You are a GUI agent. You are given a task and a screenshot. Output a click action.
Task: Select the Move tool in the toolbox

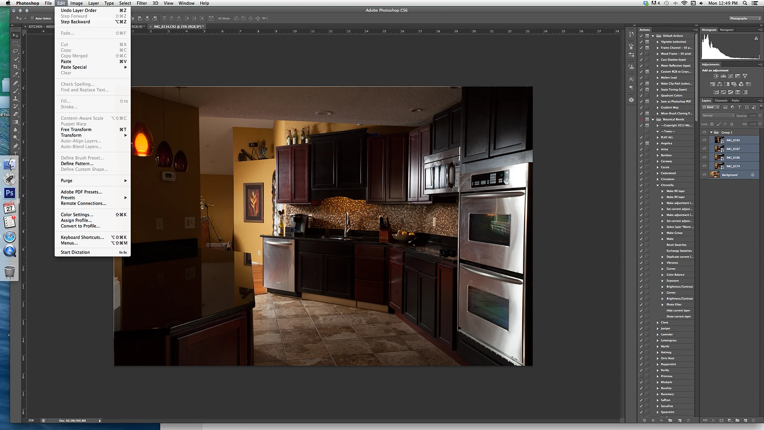[x=16, y=35]
